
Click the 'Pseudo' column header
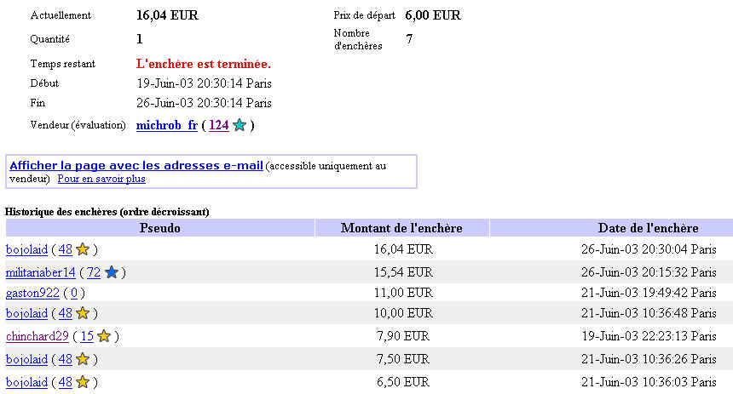(x=160, y=228)
